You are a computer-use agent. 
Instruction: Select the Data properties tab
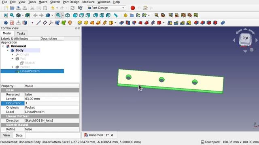pos(19,135)
